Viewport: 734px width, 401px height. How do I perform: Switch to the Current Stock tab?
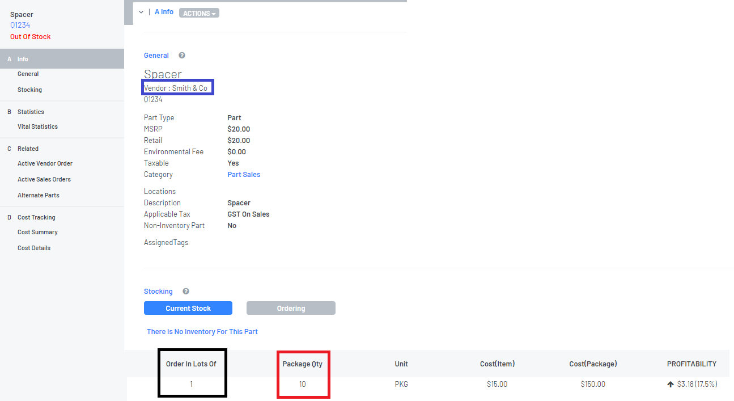pos(188,308)
